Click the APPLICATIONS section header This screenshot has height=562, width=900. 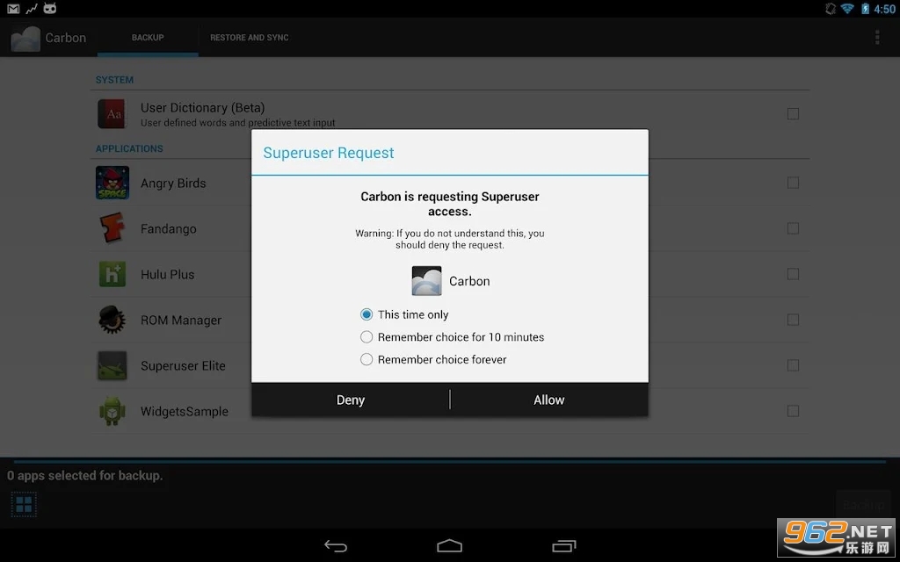(129, 148)
